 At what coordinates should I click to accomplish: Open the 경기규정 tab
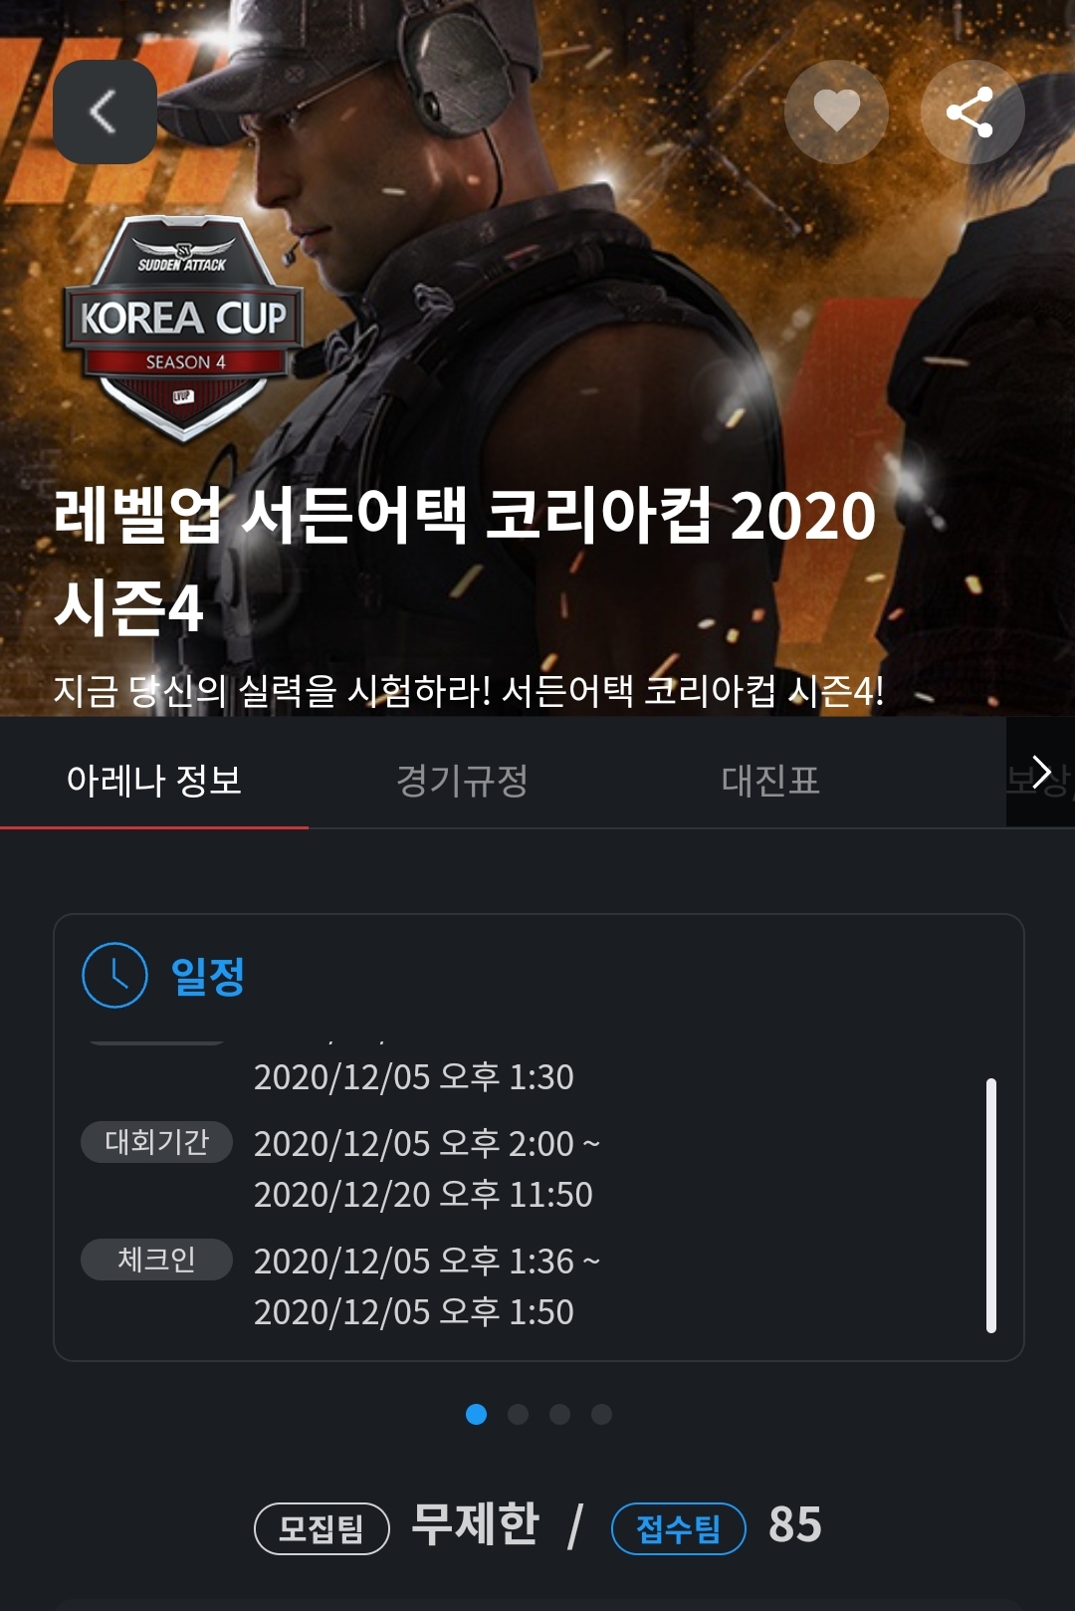tap(462, 780)
